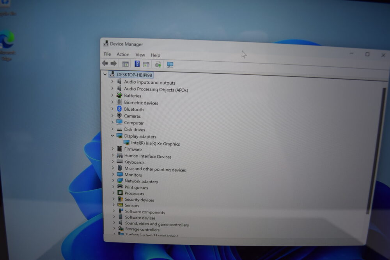The width and height of the screenshot is (390, 260).
Task: Open the View menu
Action: pyautogui.click(x=140, y=55)
